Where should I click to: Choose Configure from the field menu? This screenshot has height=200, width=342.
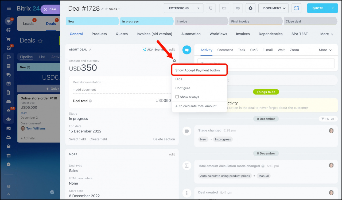(x=199, y=88)
